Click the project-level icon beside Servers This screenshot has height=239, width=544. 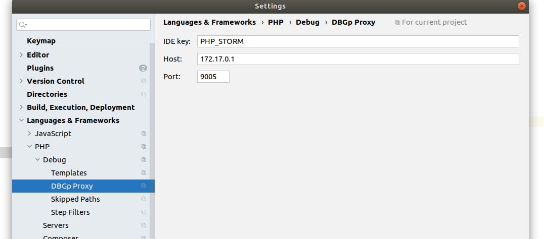click(144, 225)
